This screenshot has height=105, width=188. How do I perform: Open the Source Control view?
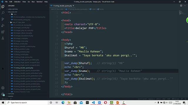pyautogui.click(x=3, y=19)
